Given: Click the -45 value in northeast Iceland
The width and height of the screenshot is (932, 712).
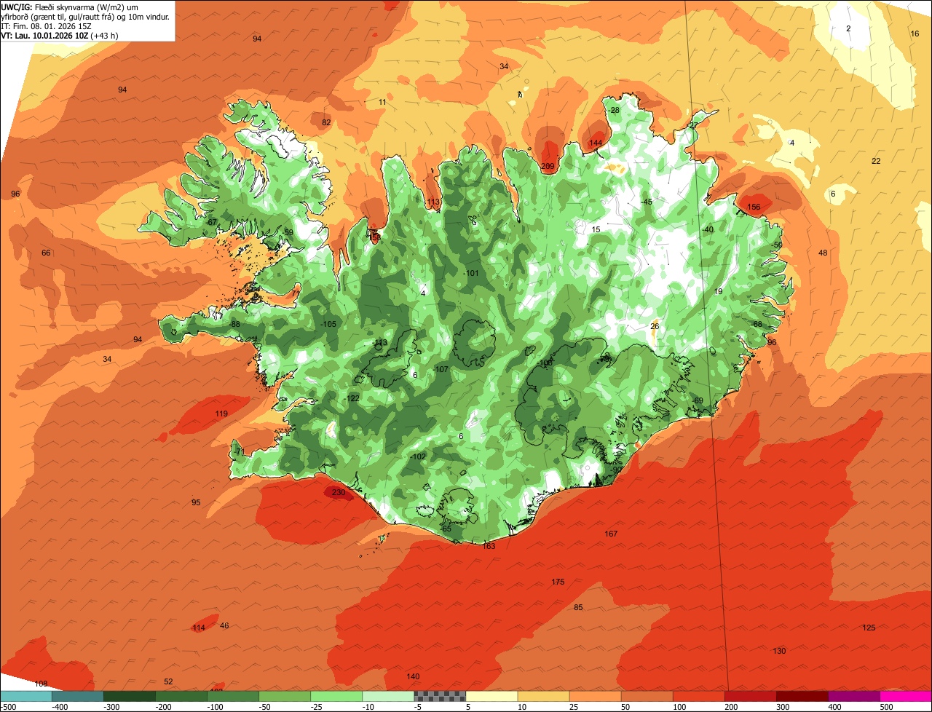Looking at the screenshot, I should pos(646,202).
